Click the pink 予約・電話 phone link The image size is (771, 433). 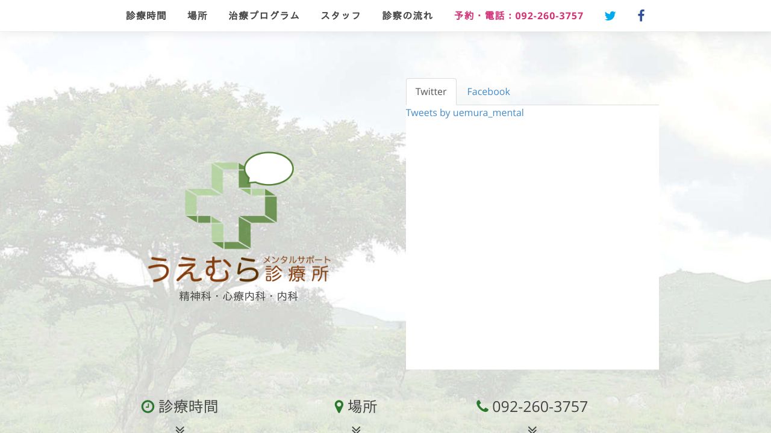pos(519,16)
